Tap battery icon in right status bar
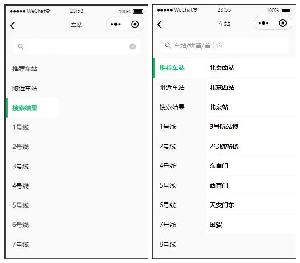Screen dimensions: 300x263 click(x=287, y=10)
